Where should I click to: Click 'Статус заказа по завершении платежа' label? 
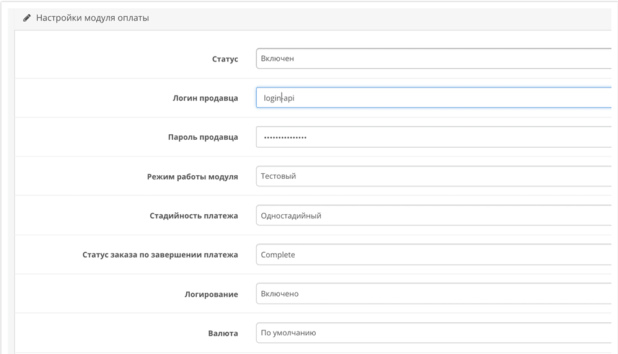pos(160,255)
